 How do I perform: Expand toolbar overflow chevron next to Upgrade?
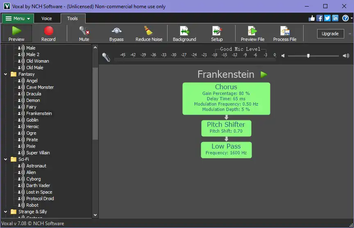[x=350, y=34]
